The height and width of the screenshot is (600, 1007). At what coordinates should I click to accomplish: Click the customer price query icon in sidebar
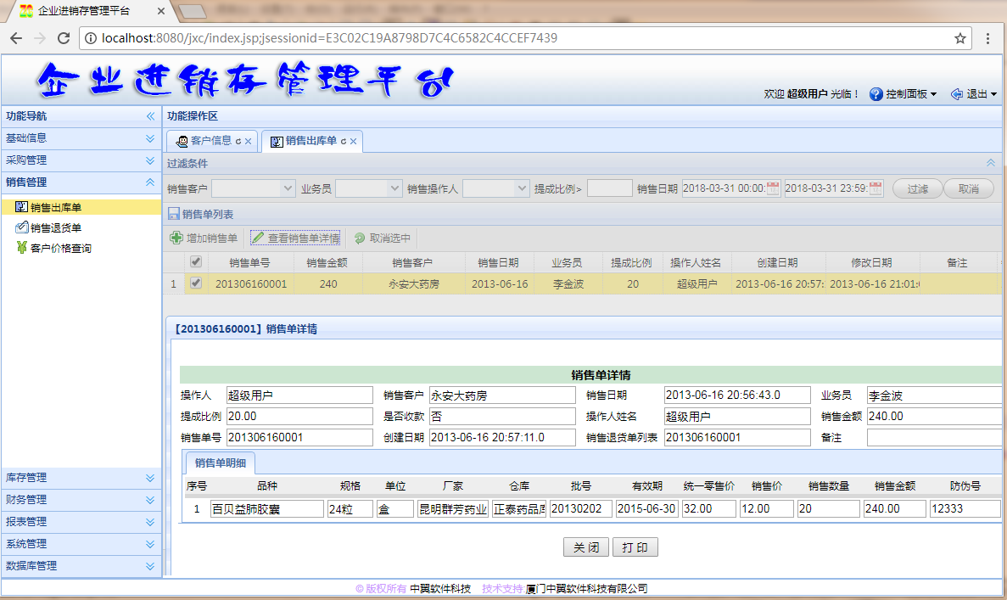click(x=22, y=247)
